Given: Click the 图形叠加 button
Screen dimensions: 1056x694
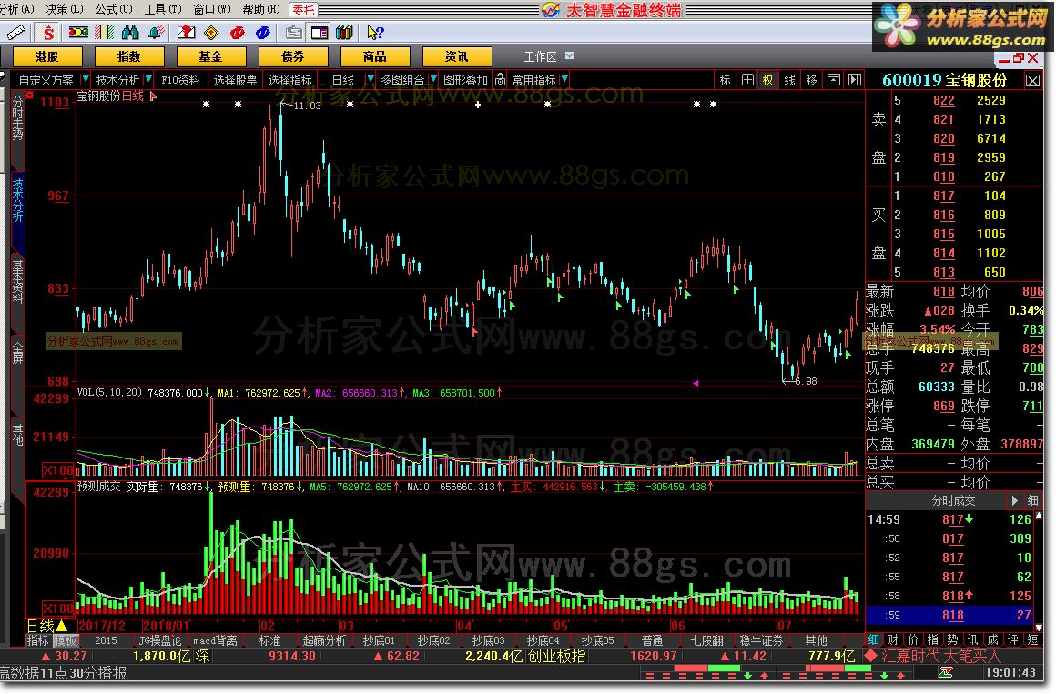Looking at the screenshot, I should pos(465,79).
